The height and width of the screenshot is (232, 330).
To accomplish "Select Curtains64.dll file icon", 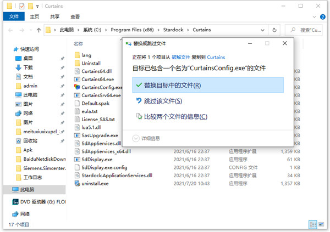I will coord(77,71).
